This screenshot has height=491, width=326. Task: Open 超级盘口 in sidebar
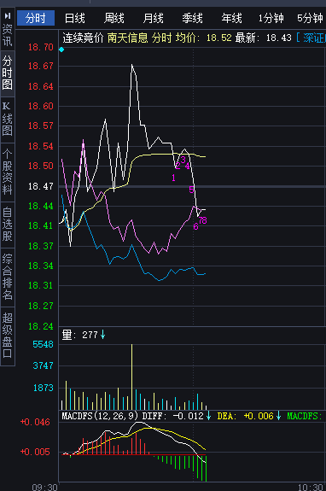(x=8, y=336)
